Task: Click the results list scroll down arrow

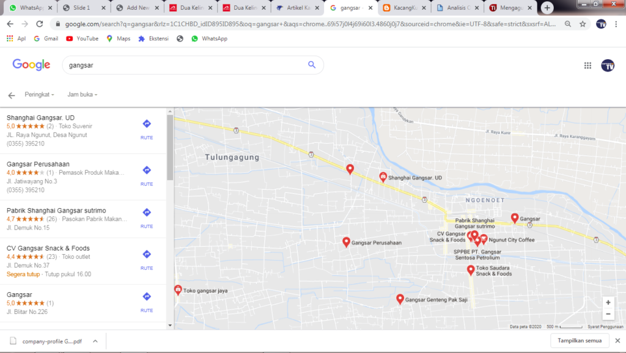Action: click(170, 326)
